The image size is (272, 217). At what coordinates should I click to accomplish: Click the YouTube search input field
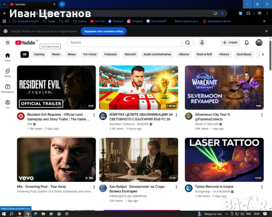[x=124, y=42]
